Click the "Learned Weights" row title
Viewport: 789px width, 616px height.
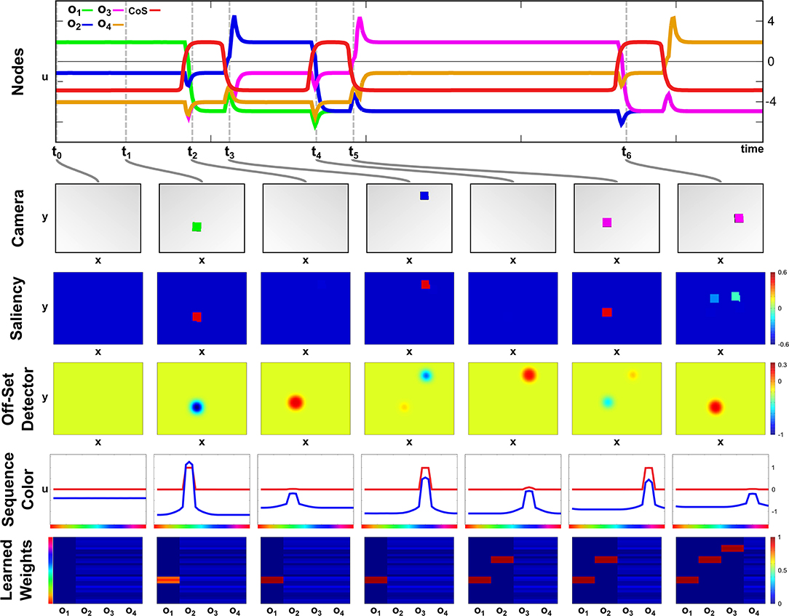(17, 570)
